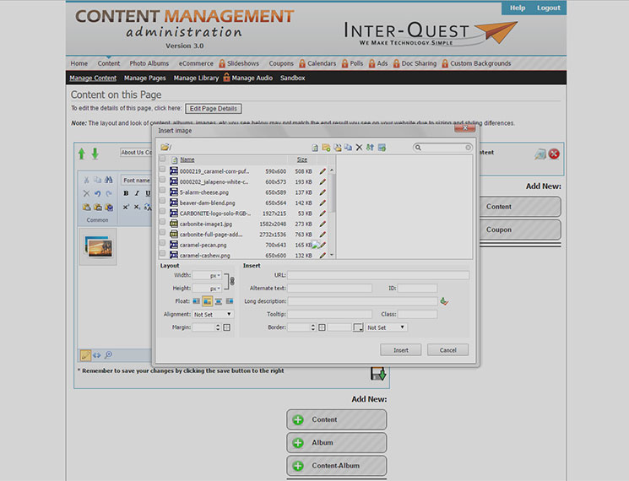This screenshot has width=629, height=481.
Task: Open the Alignment dropdown
Action: (x=213, y=315)
